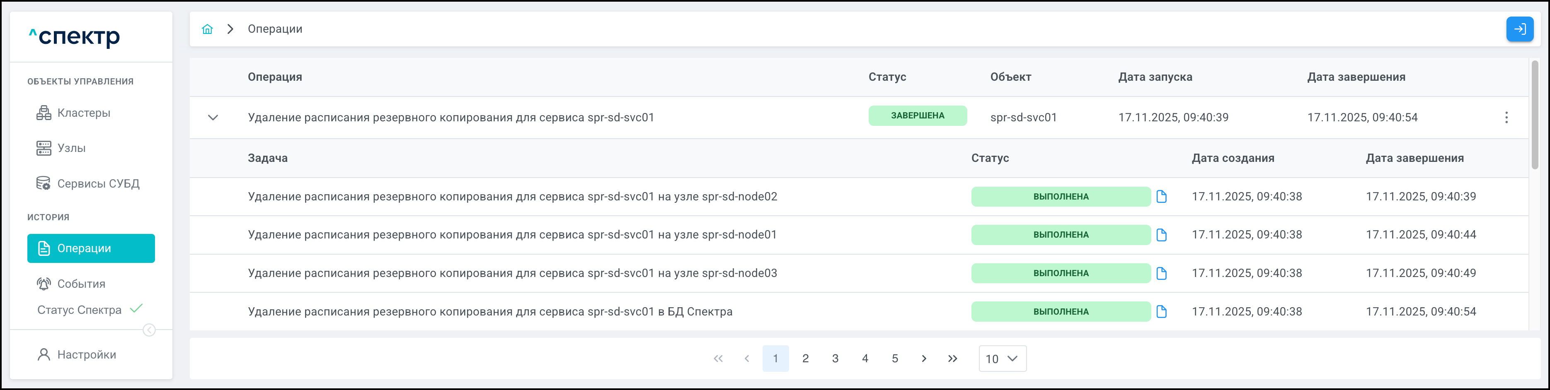The height and width of the screenshot is (390, 1550).
Task: Click the logout icon button
Action: tap(1519, 29)
